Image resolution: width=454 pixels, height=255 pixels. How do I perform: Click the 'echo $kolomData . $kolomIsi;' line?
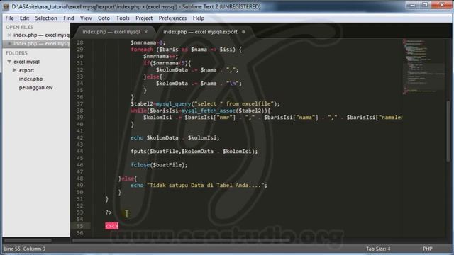click(175, 137)
